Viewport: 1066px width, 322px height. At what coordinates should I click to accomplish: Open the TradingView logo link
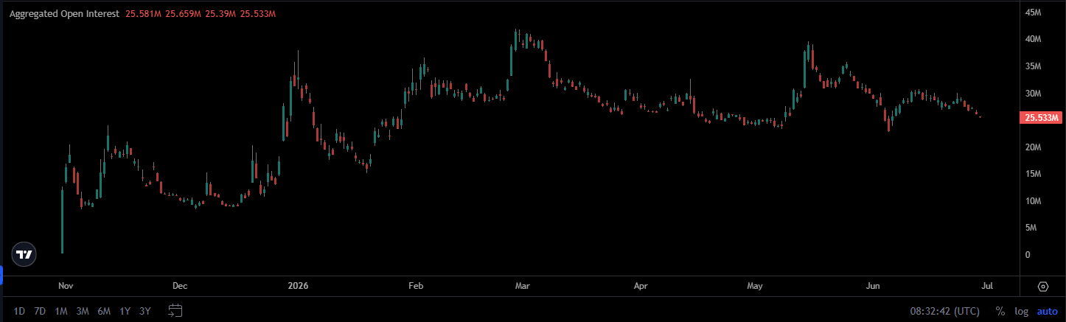(25, 254)
